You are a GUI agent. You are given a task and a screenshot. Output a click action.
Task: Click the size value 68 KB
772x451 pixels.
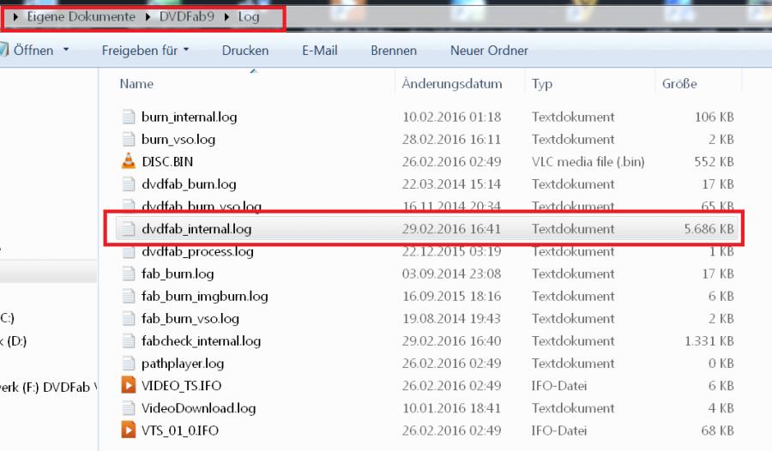717,430
